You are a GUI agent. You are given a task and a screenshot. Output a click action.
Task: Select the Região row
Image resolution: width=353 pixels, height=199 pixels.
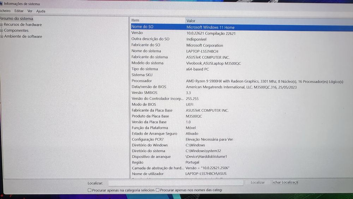242,162
